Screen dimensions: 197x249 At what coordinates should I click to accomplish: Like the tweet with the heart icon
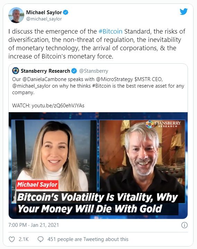[x=11, y=239]
